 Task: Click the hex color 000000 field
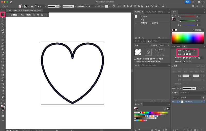click(x=199, y=30)
